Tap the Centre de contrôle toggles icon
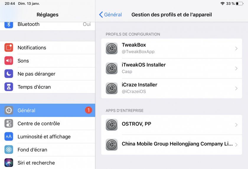The height and width of the screenshot is (169, 248). click(9, 123)
